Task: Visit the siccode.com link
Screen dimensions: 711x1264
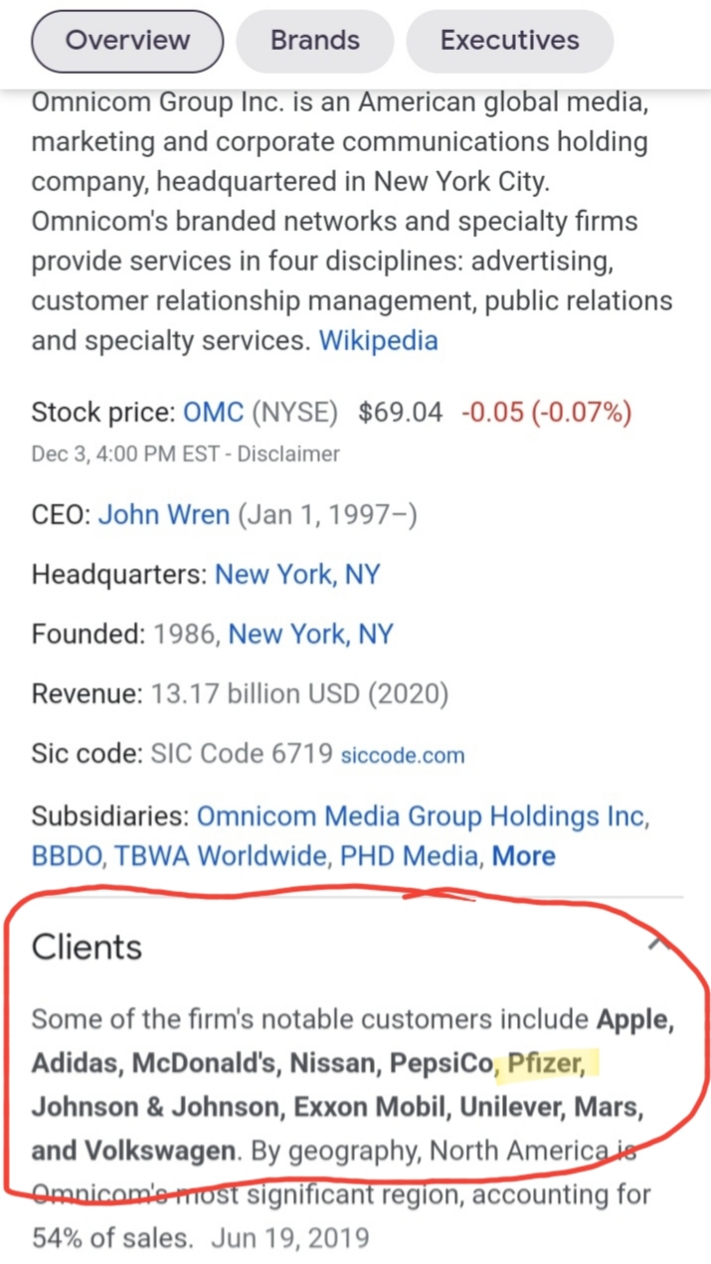Action: pyautogui.click(x=402, y=755)
